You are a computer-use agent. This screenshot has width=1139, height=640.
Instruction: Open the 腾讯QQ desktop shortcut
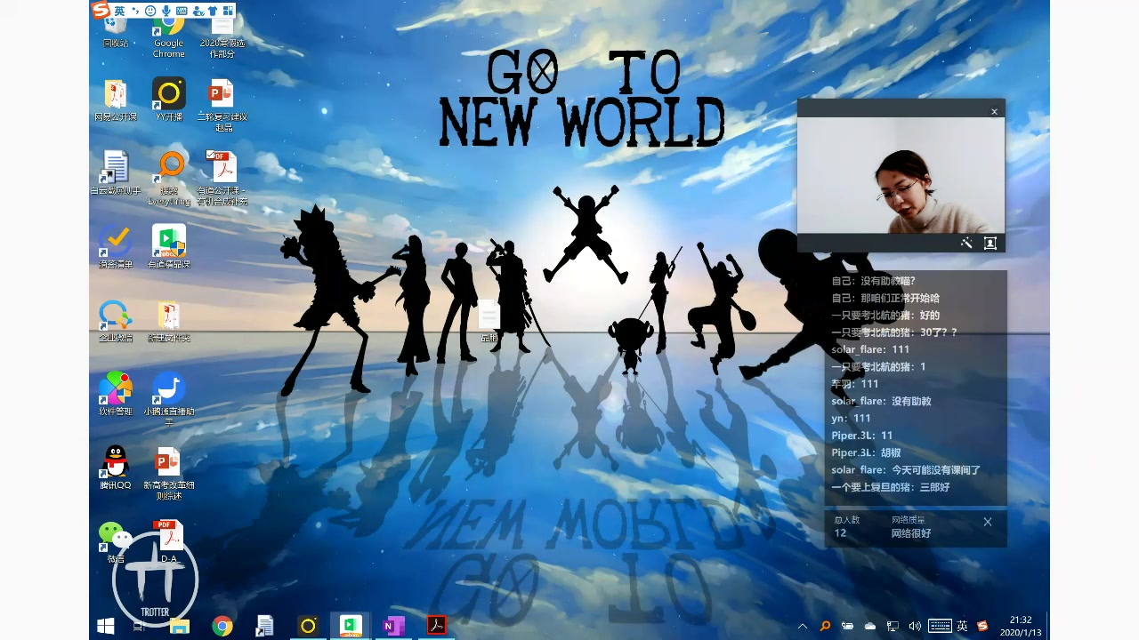116,468
